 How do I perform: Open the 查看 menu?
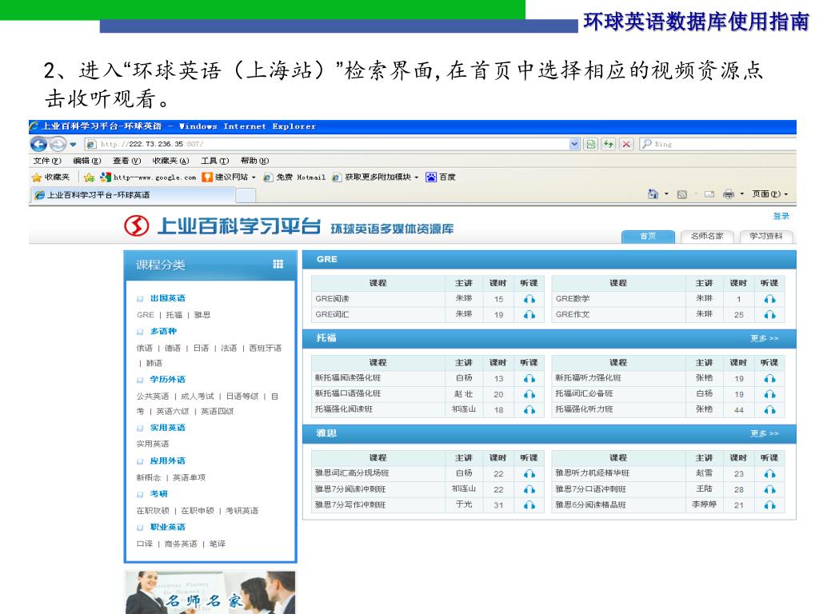coord(126,161)
